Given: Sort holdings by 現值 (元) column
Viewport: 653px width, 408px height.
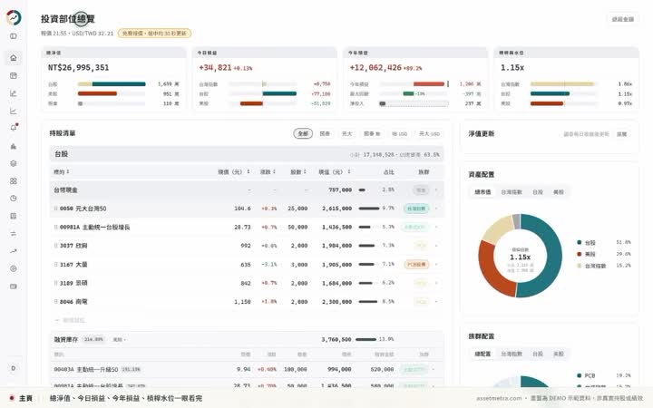Looking at the screenshot, I should [x=335, y=172].
